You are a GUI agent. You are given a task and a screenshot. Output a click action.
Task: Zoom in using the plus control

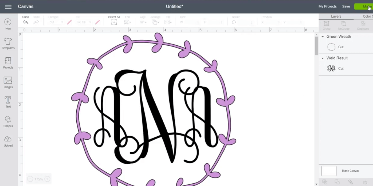47,179
